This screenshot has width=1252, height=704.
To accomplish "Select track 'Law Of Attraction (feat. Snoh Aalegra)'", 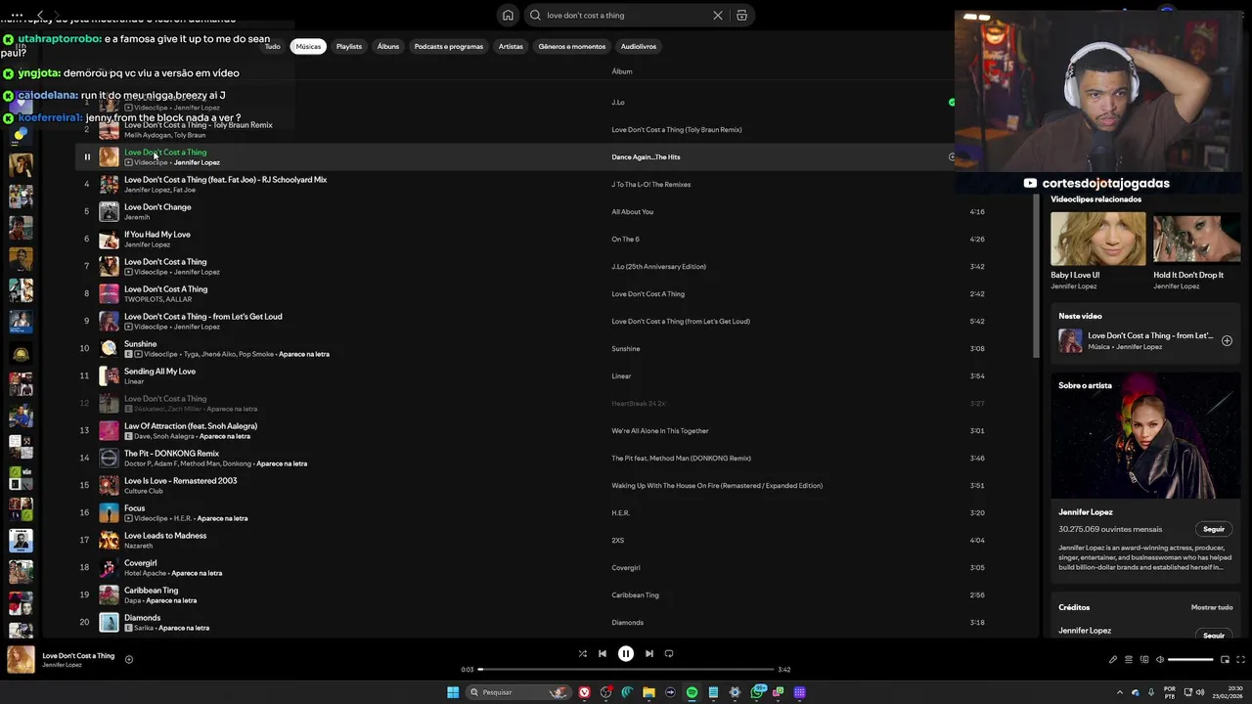I will pos(191,426).
